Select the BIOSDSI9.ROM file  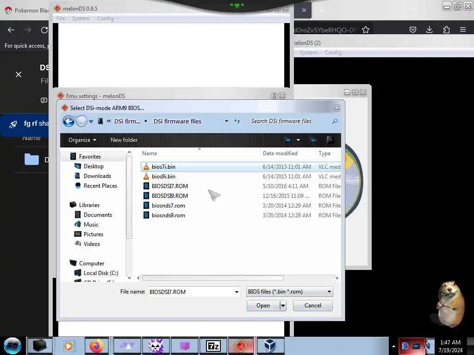241,196
